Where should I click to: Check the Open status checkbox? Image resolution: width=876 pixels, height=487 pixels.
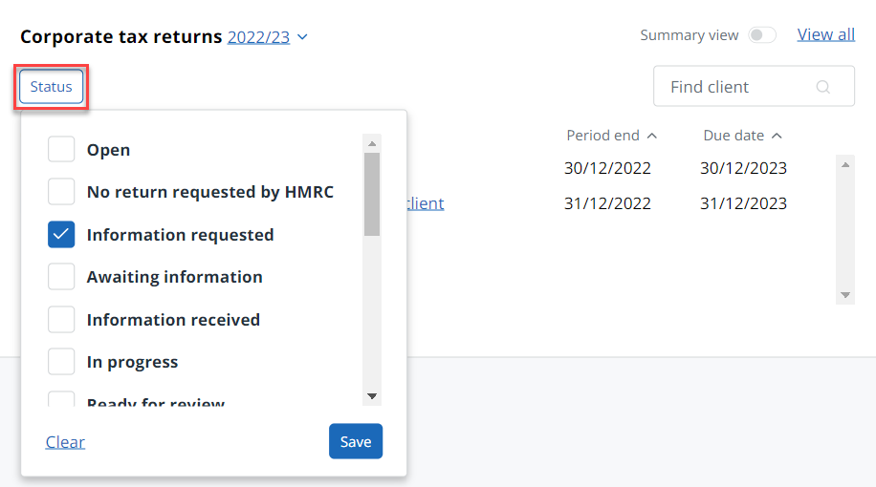click(61, 150)
